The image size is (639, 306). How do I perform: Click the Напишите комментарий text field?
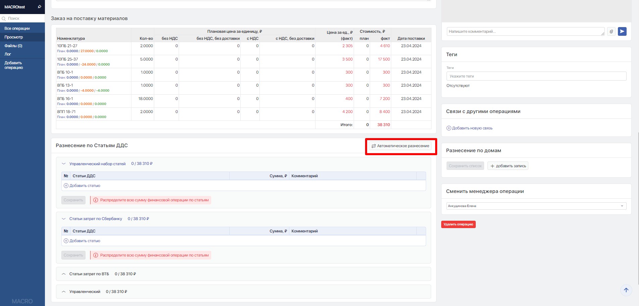point(525,31)
